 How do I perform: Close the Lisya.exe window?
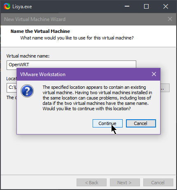[x=165, y=6]
